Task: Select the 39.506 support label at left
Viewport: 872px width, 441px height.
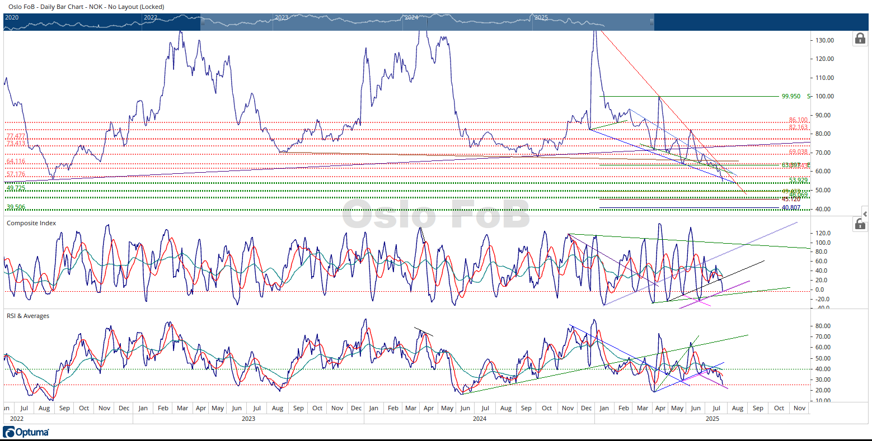Action: pos(16,207)
